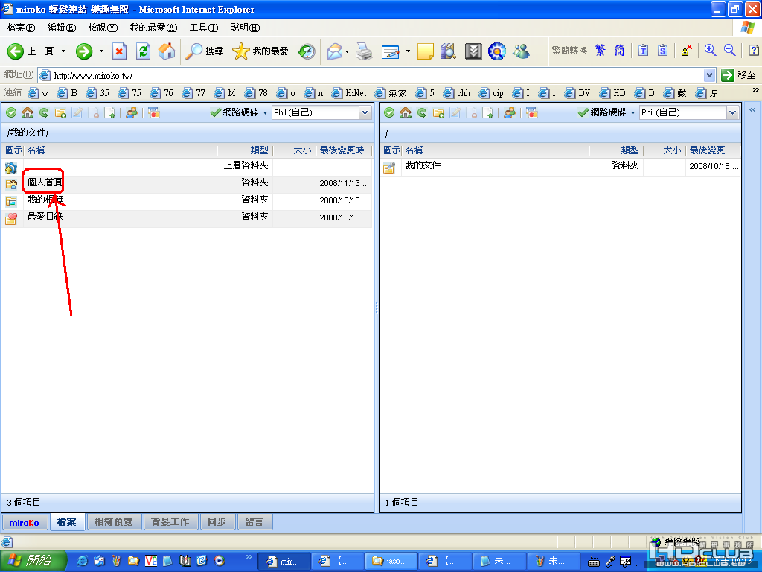Open the friends/users icon in left pane toolbar

click(131, 113)
